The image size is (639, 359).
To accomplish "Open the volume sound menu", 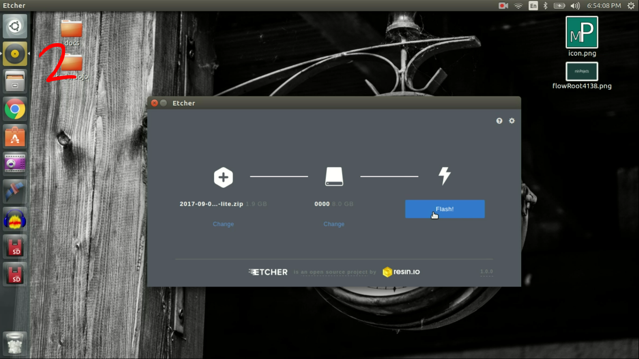I will click(575, 6).
